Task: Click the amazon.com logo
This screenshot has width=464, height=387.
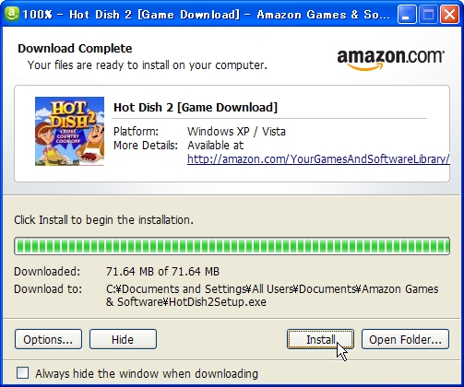Action: [390, 59]
